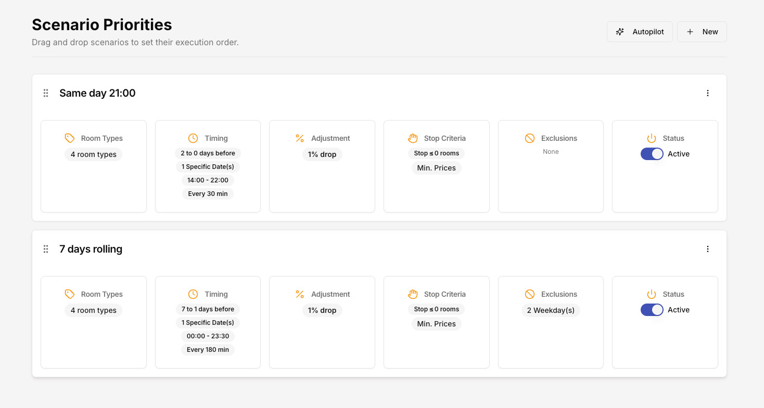Click Timing clock icon in Same day 21:00

coord(193,138)
